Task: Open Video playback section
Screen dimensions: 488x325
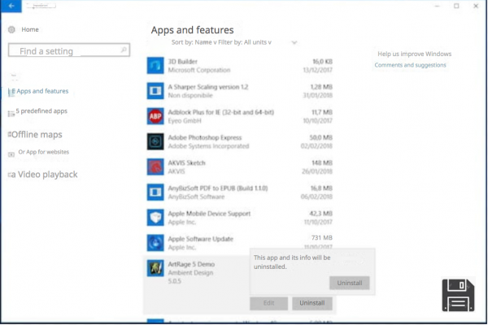Action: 43,174
